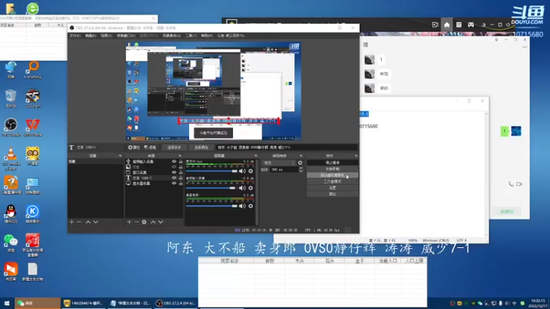
Task: Click the 停止推流 button
Action: click(x=332, y=163)
